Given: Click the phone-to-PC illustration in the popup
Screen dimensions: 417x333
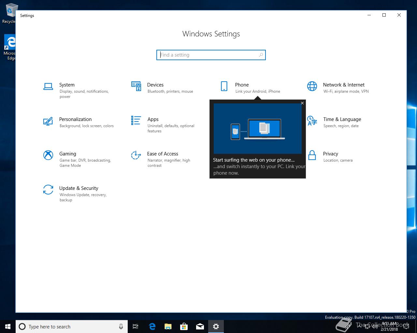Looking at the screenshot, I should [257, 128].
